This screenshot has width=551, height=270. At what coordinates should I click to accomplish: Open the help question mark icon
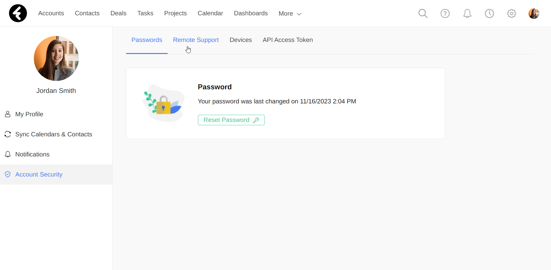click(x=445, y=13)
